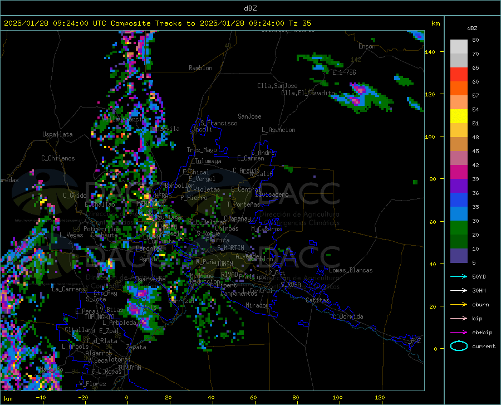
Task: Click the Tres_Mayo map label
Action: click(202, 150)
